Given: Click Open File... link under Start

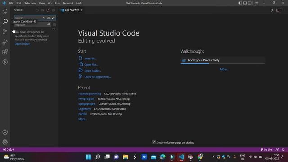Looking at the screenshot, I should 91,65.
